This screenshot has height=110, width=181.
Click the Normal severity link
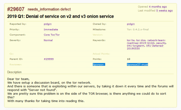(x=48, y=40)
